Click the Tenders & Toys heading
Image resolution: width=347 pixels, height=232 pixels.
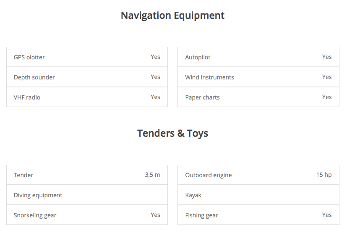(172, 133)
